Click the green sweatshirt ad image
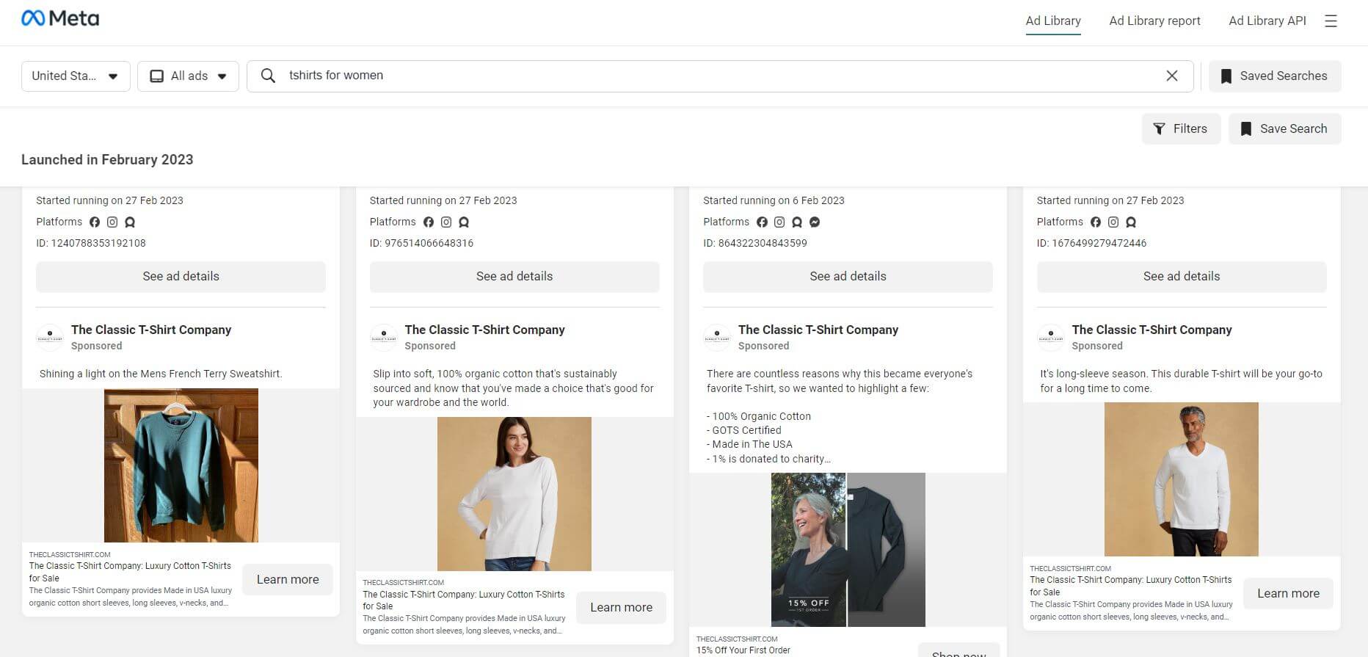 tap(181, 465)
